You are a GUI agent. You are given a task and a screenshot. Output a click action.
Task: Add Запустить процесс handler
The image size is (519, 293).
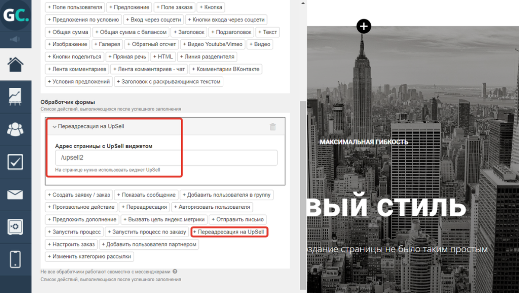(74, 232)
